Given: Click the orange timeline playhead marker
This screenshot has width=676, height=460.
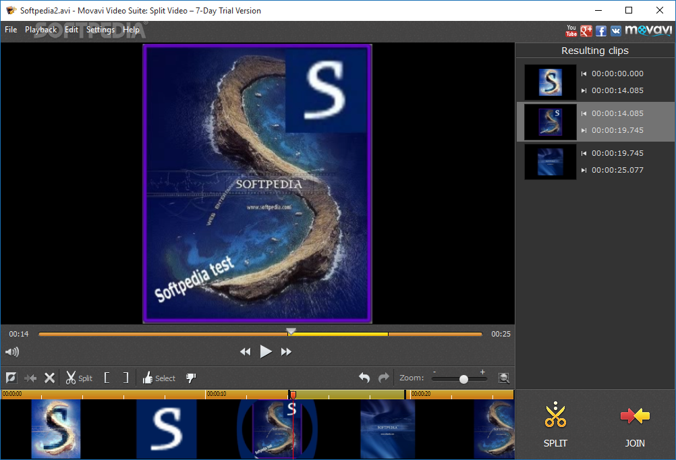Looking at the screenshot, I should tap(293, 395).
